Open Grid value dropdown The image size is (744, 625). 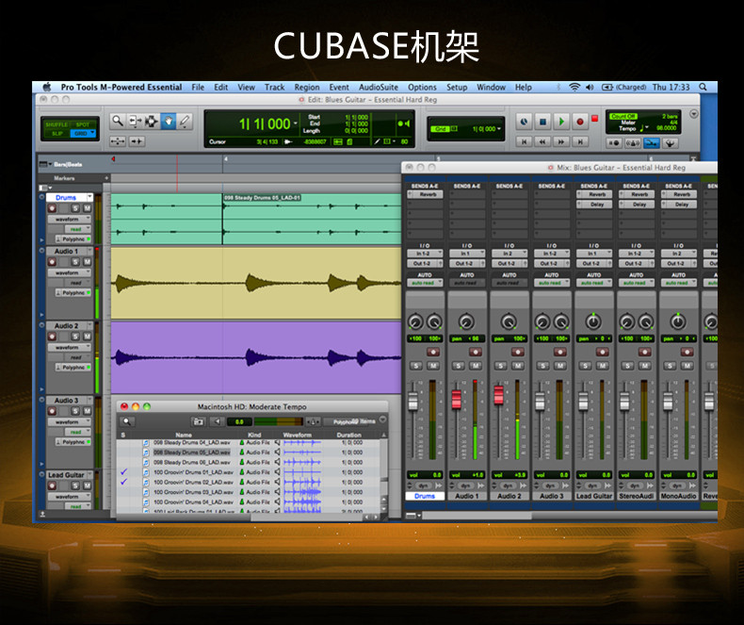499,129
